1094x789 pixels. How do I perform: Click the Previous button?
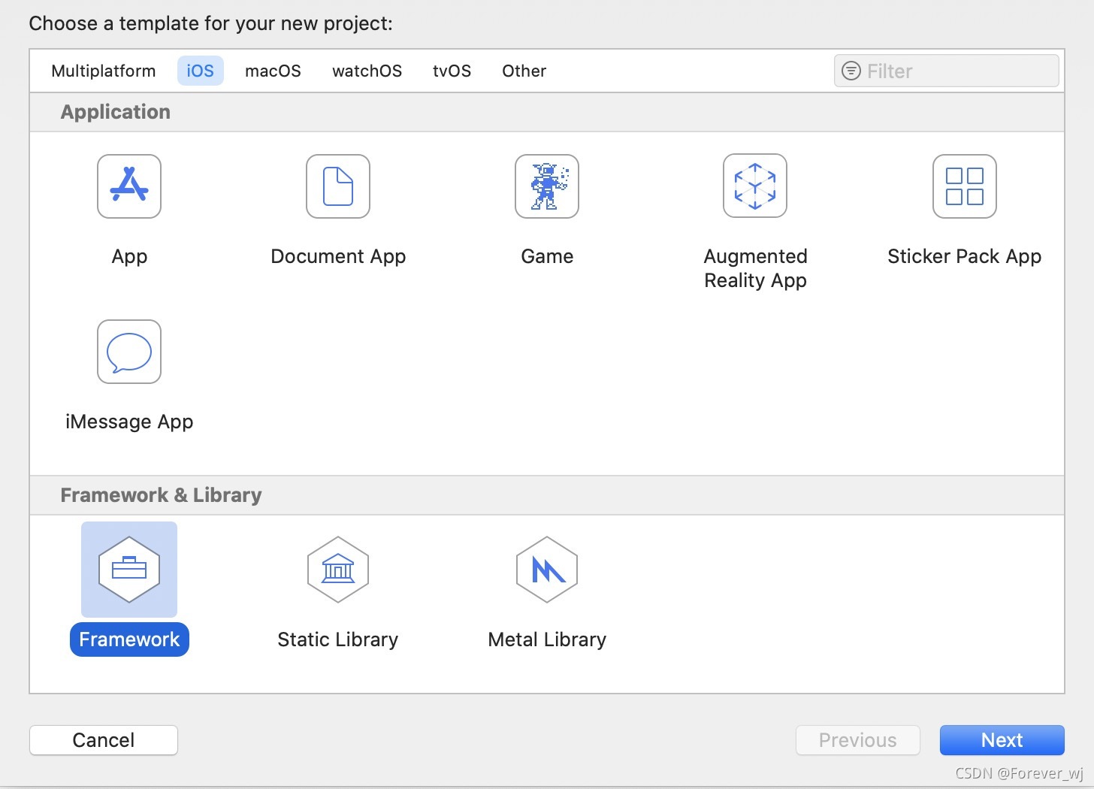pyautogui.click(x=857, y=740)
